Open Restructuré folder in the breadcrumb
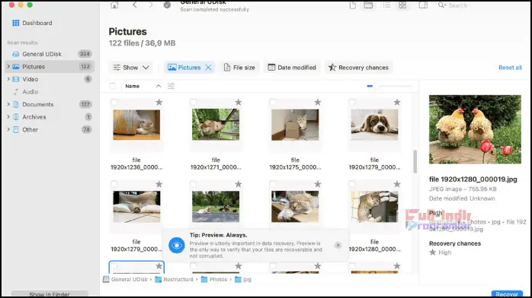The height and width of the screenshot is (298, 532). 174,280
